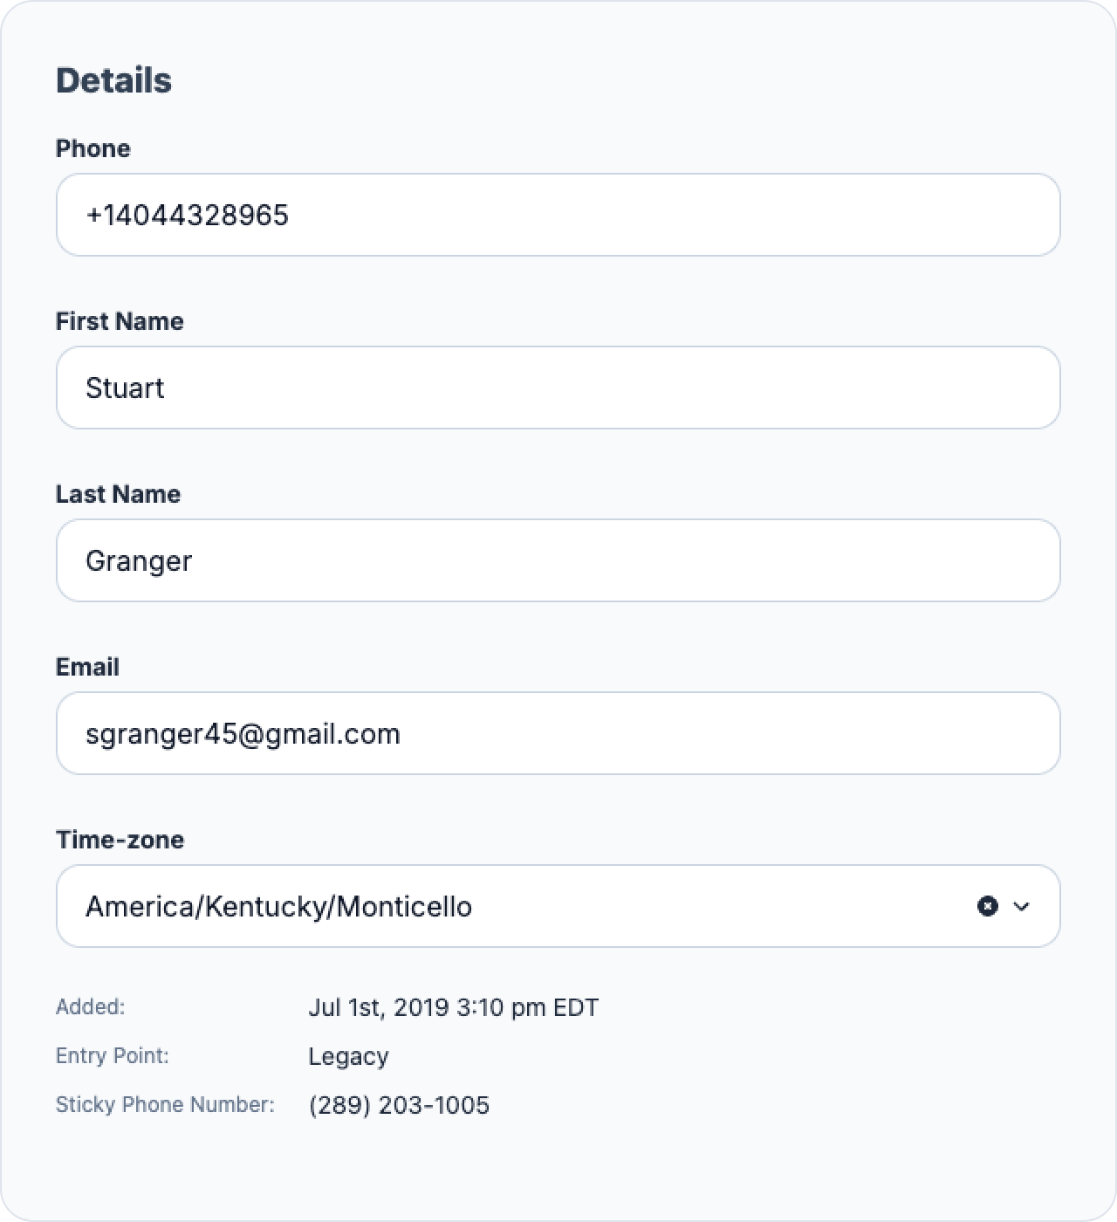Click the Last Name label

pyautogui.click(x=118, y=494)
